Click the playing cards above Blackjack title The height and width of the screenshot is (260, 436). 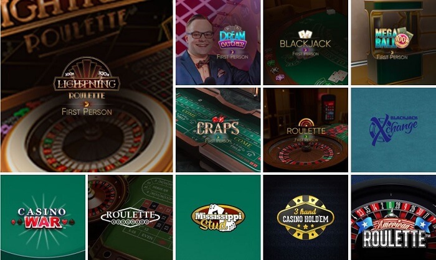coord(305,34)
